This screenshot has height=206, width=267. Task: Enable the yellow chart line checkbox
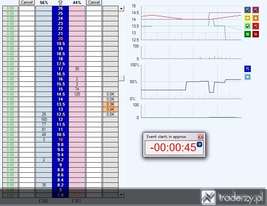[247, 18]
